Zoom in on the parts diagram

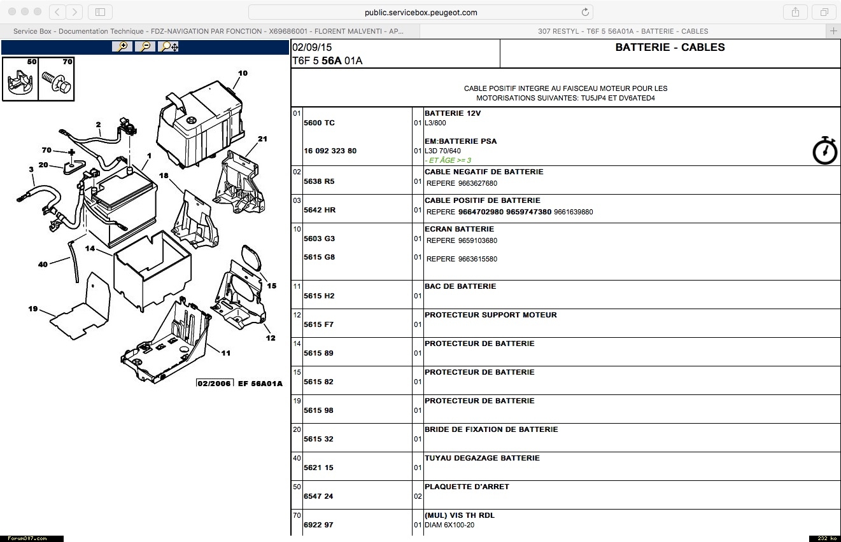pyautogui.click(x=122, y=46)
